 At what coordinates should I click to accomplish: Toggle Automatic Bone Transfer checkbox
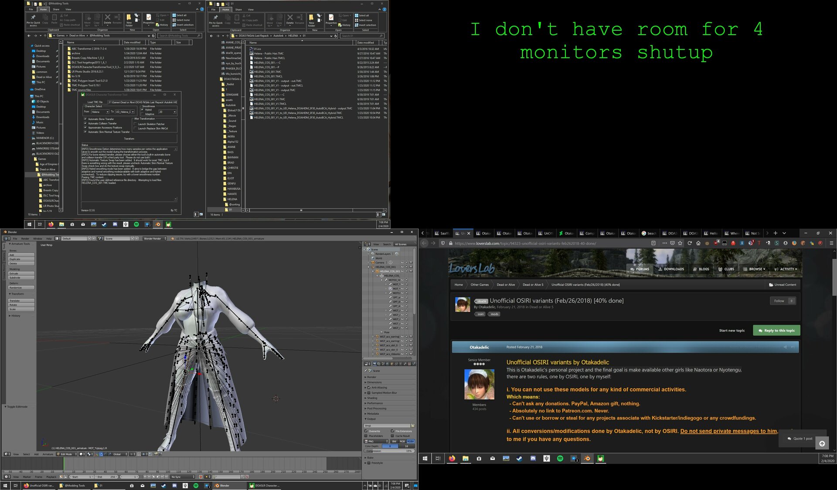(x=85, y=119)
